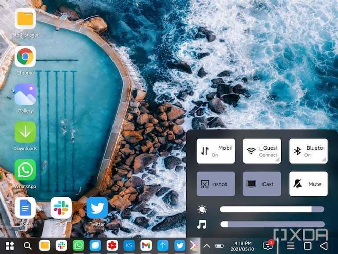Image resolution: width=338 pixels, height=254 pixels.
Task: Toggle Mobile data tile
Action: coord(216,151)
